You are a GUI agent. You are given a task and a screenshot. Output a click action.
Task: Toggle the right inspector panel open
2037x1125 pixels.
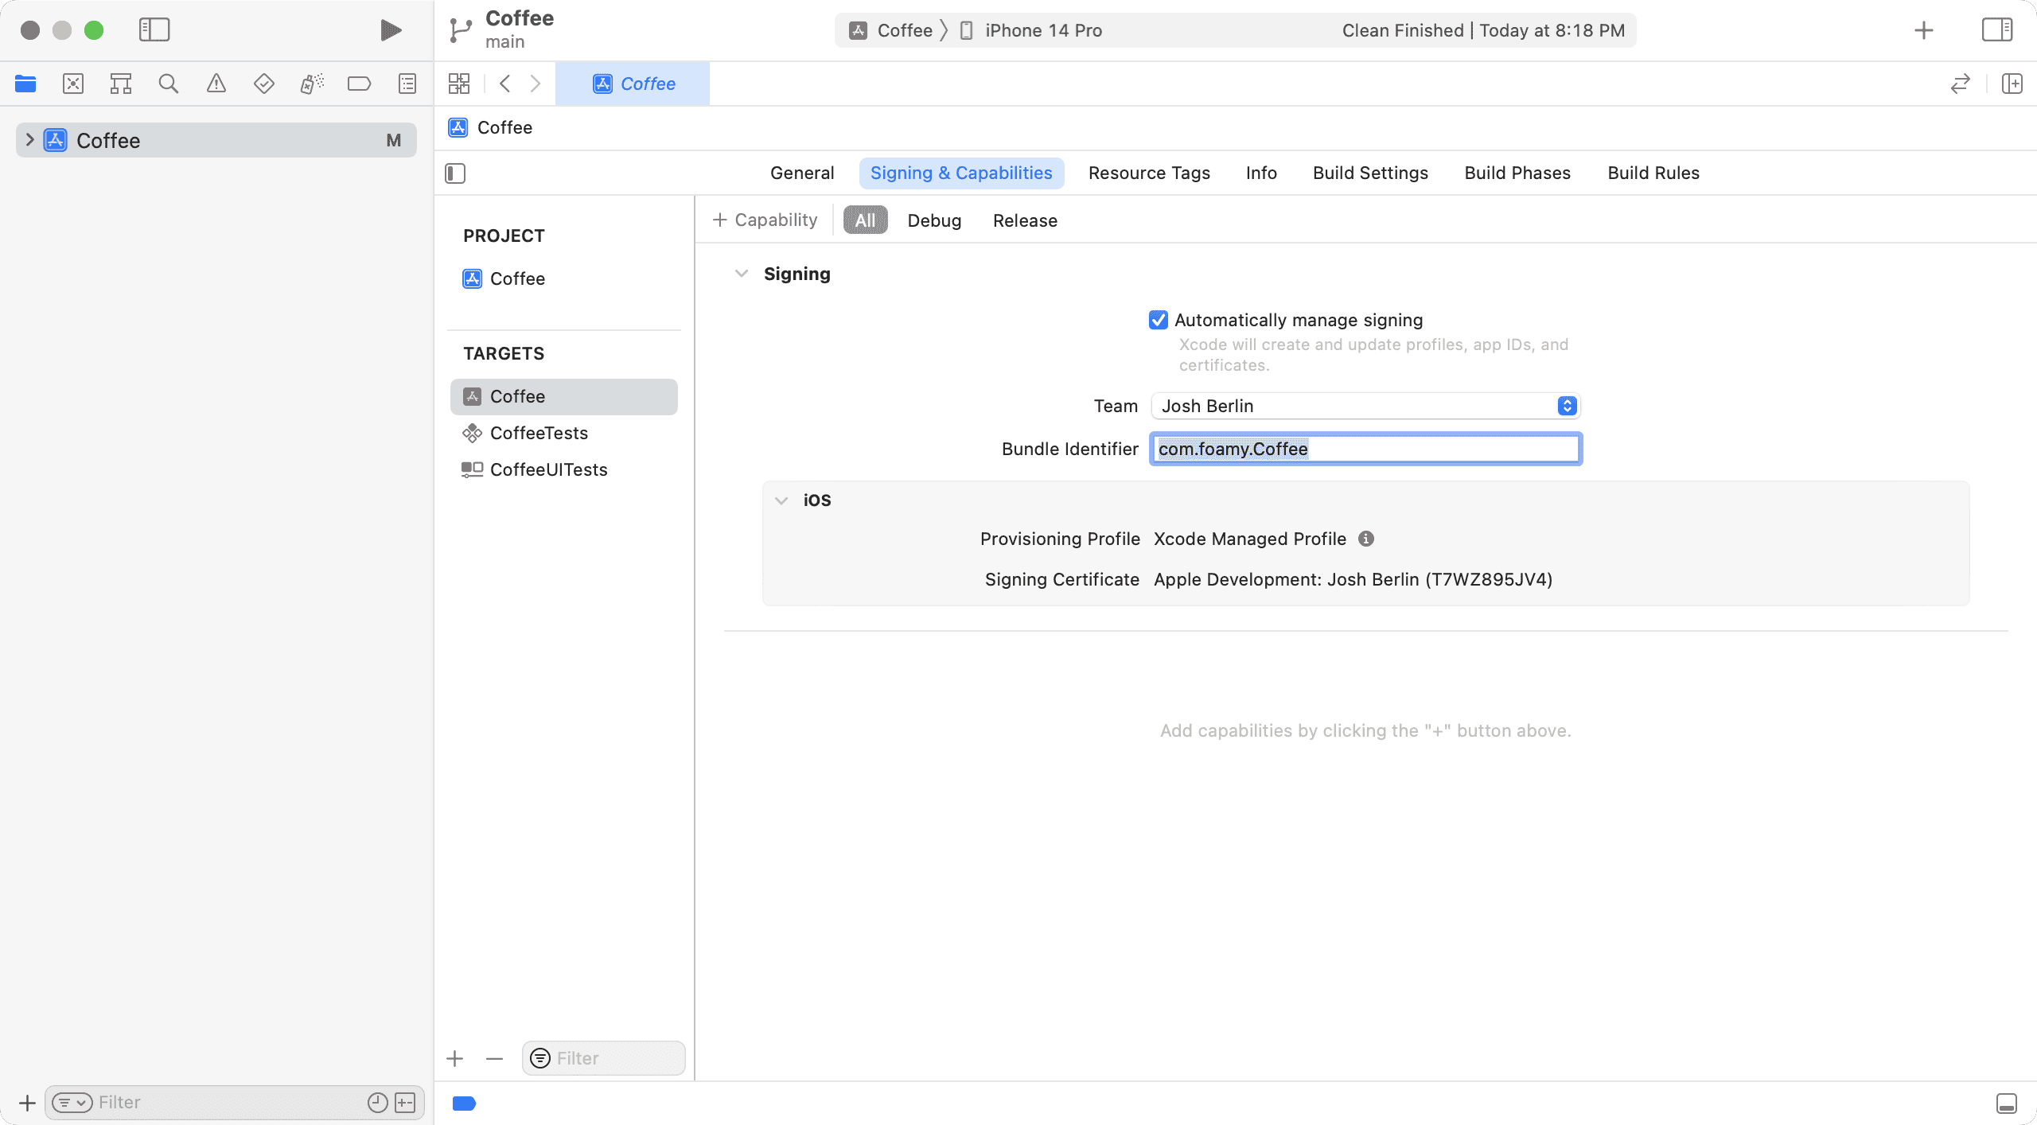click(x=1997, y=30)
